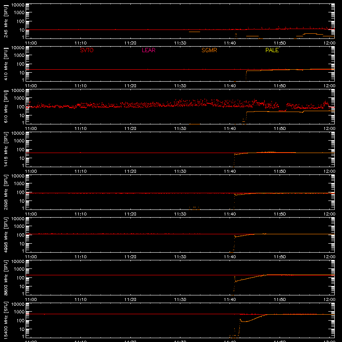
Task: Click the 11:00 tick under the 245 MHz plot
Action: 31,43
